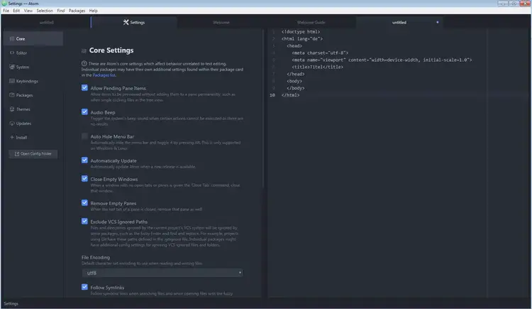Click the closing </html> tag line
This screenshot has height=309, width=532.
290,95
